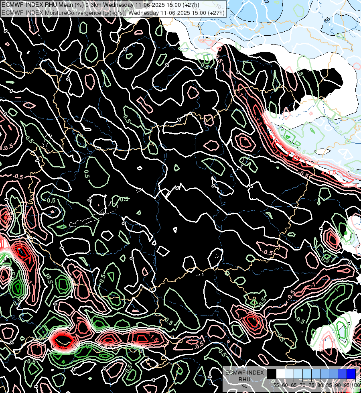Click the 90 tick value on legend

coord(338,385)
